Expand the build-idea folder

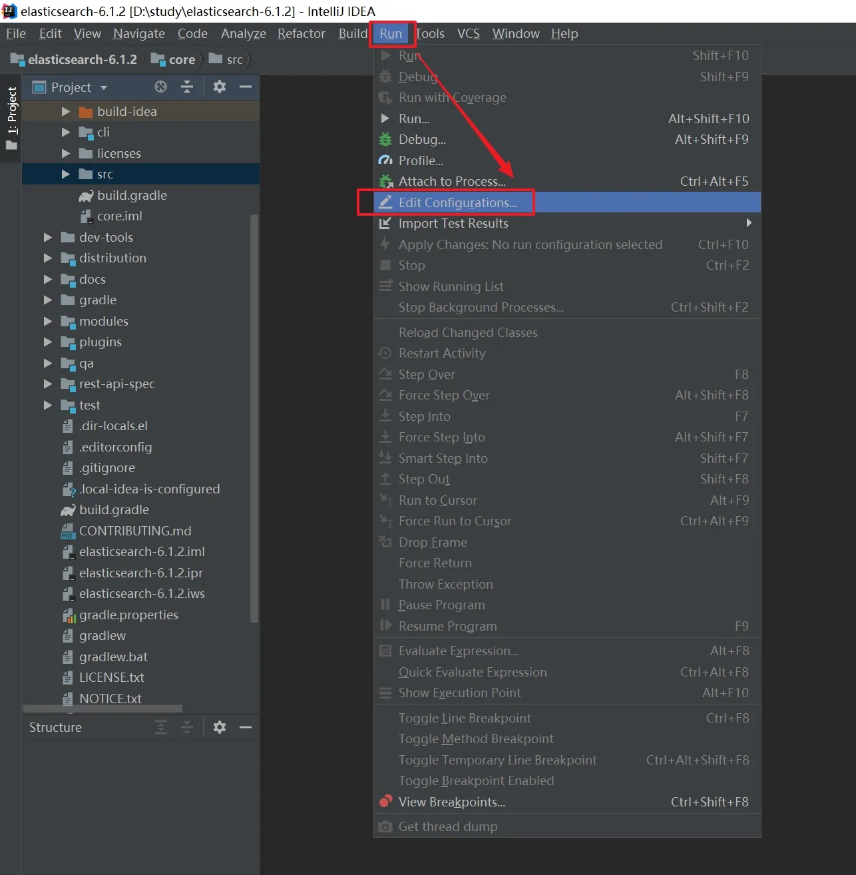click(x=65, y=111)
